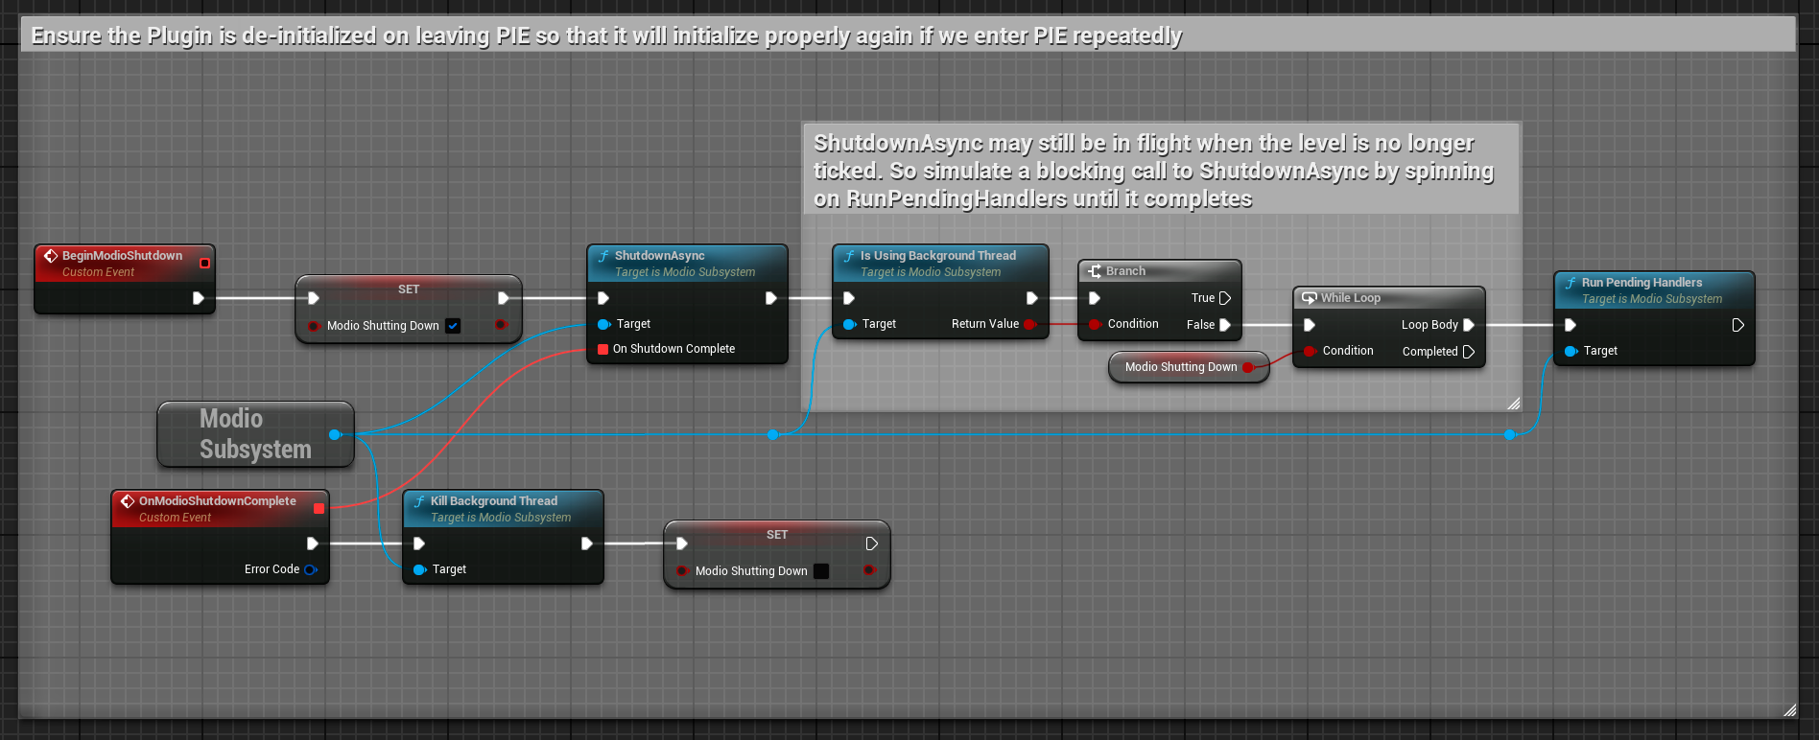The height and width of the screenshot is (740, 1819).
Task: Click the Return Value pin on Is Using Background Thread
Action: pos(1029,324)
